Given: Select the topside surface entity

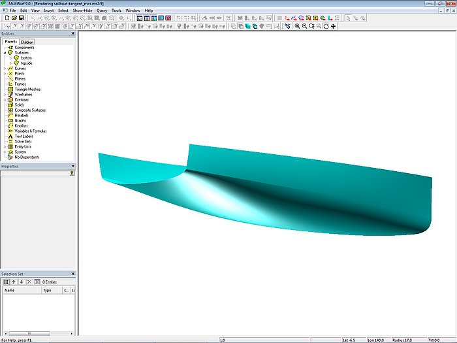Looking at the screenshot, I should pos(26,63).
